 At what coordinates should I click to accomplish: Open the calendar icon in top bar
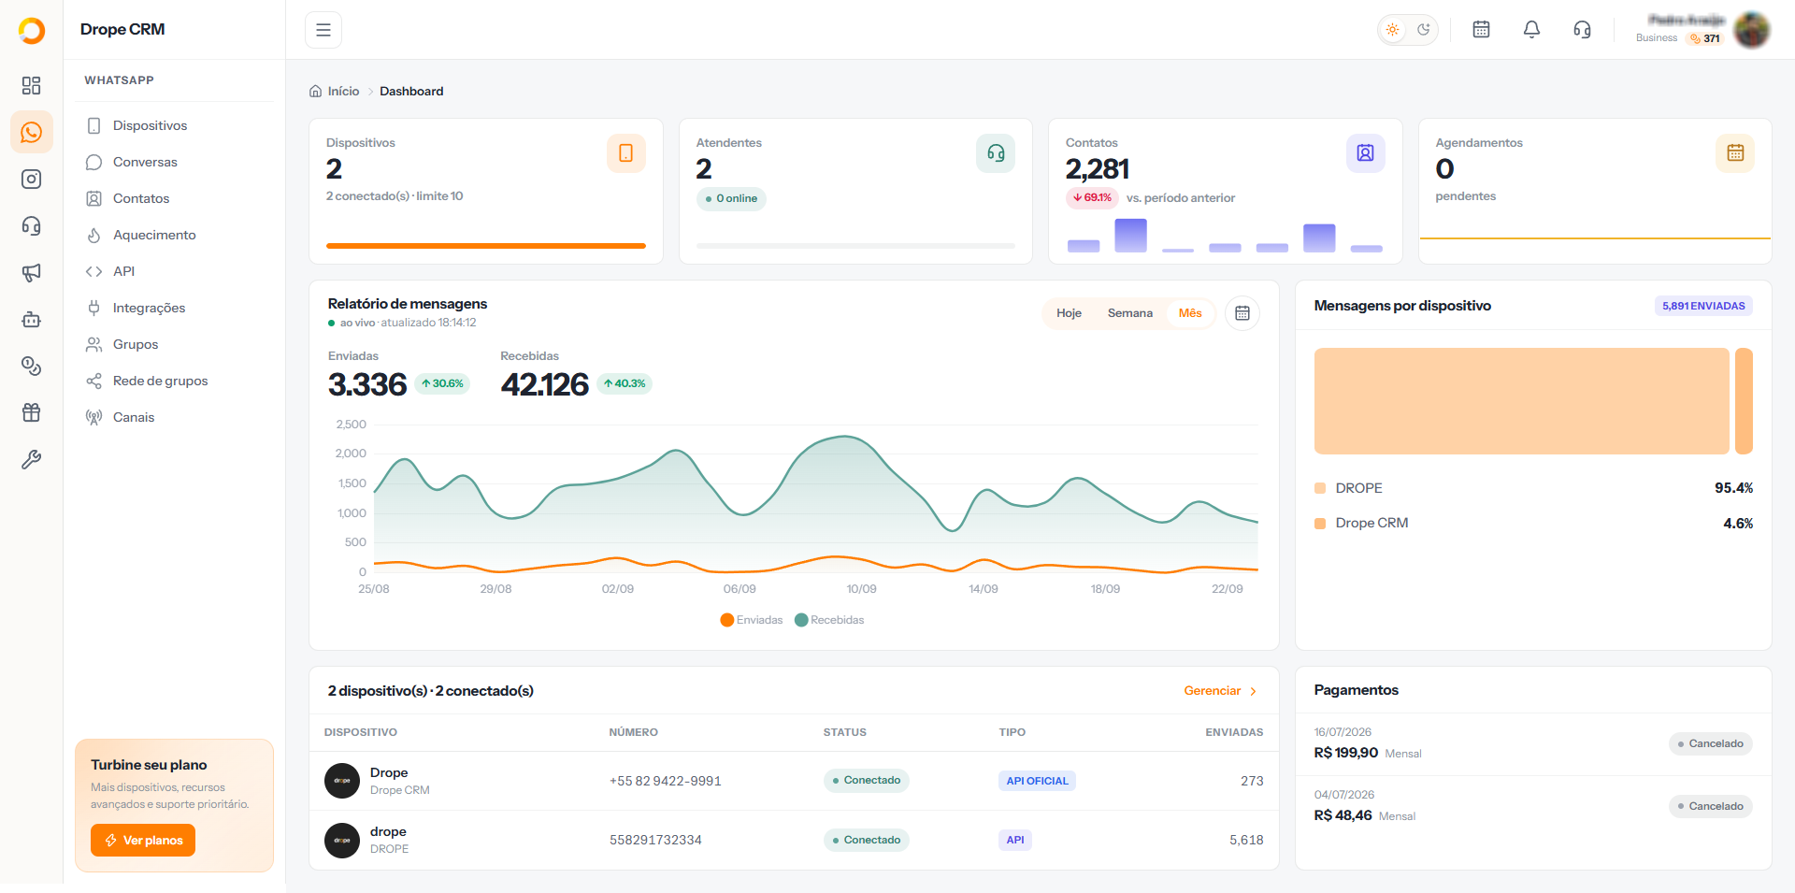pyautogui.click(x=1481, y=30)
